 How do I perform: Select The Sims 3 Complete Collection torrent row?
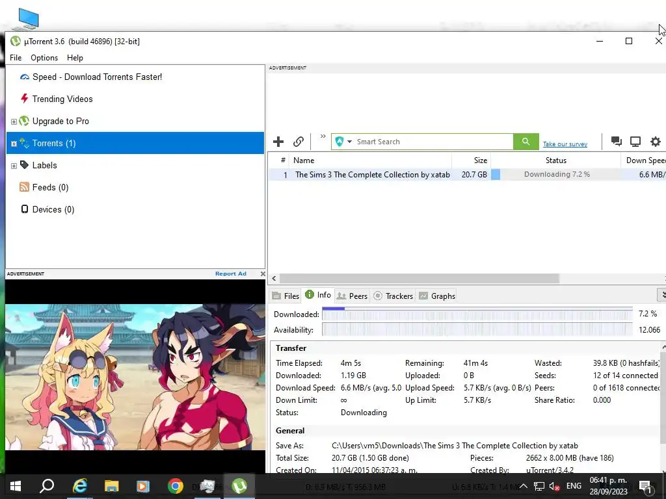click(467, 174)
